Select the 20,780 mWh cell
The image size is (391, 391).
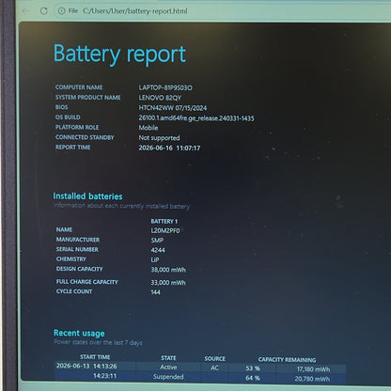[x=312, y=379]
